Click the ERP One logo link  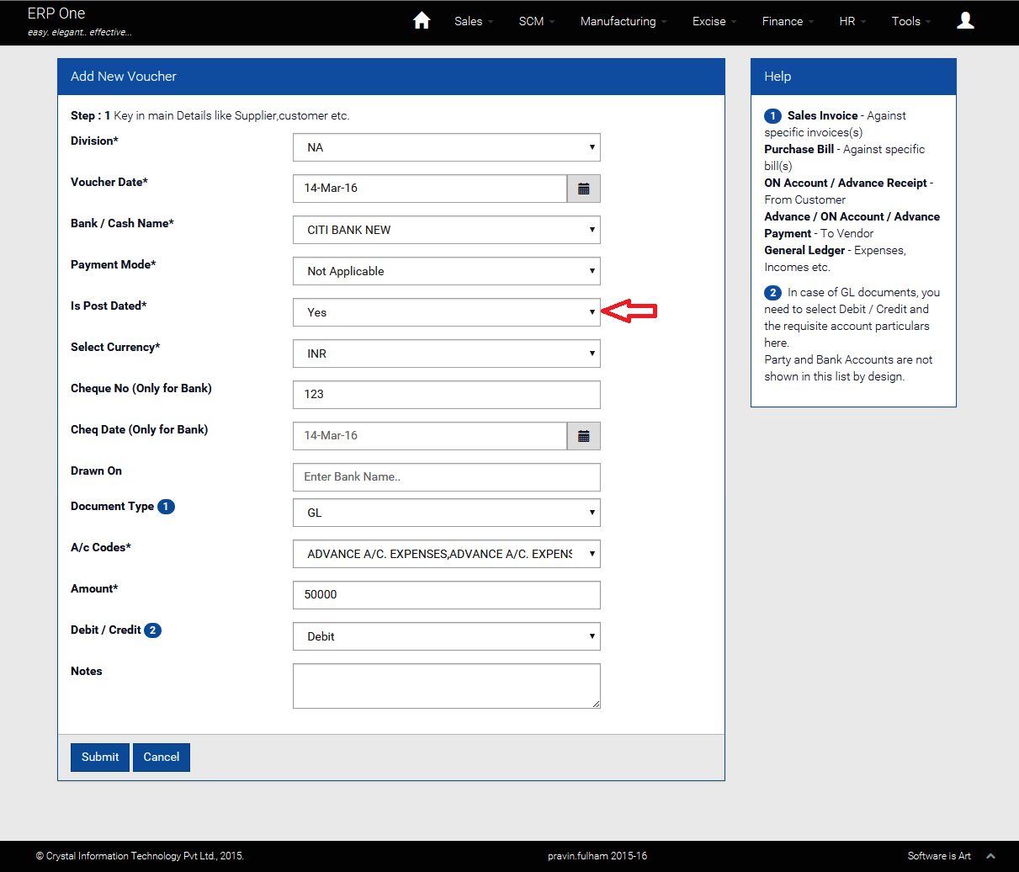[56, 13]
